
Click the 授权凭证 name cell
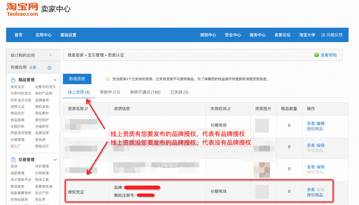click(76, 192)
